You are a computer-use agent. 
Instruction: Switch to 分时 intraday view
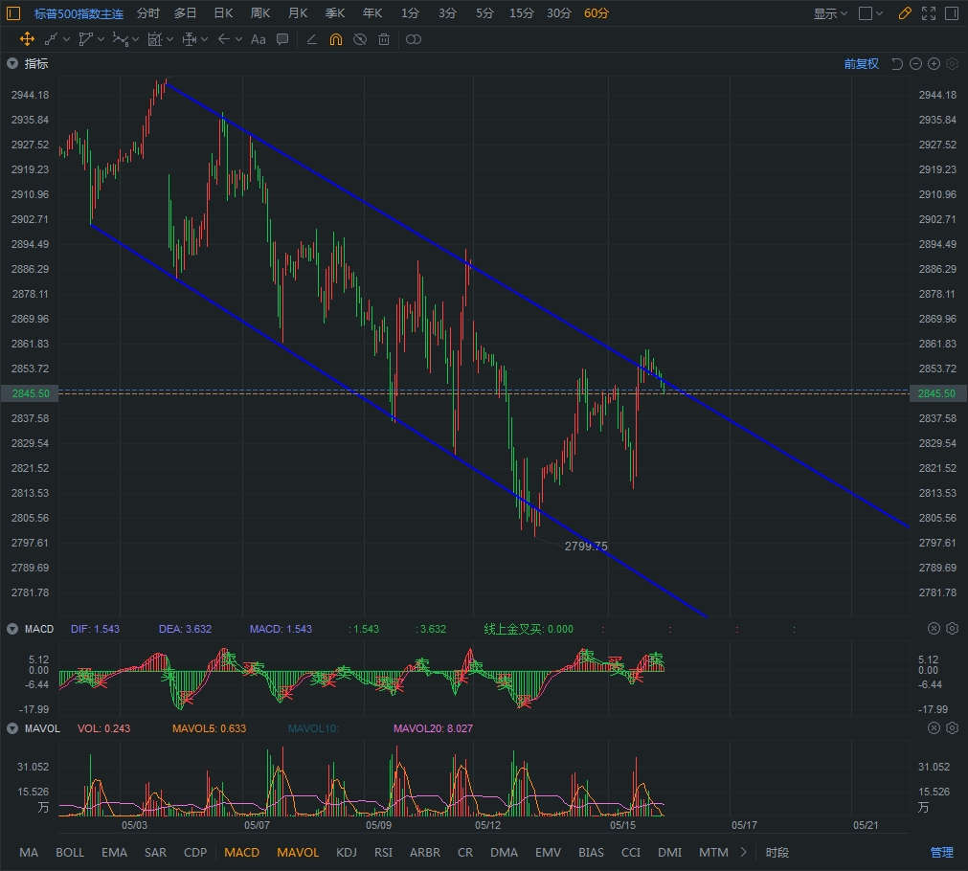(148, 13)
